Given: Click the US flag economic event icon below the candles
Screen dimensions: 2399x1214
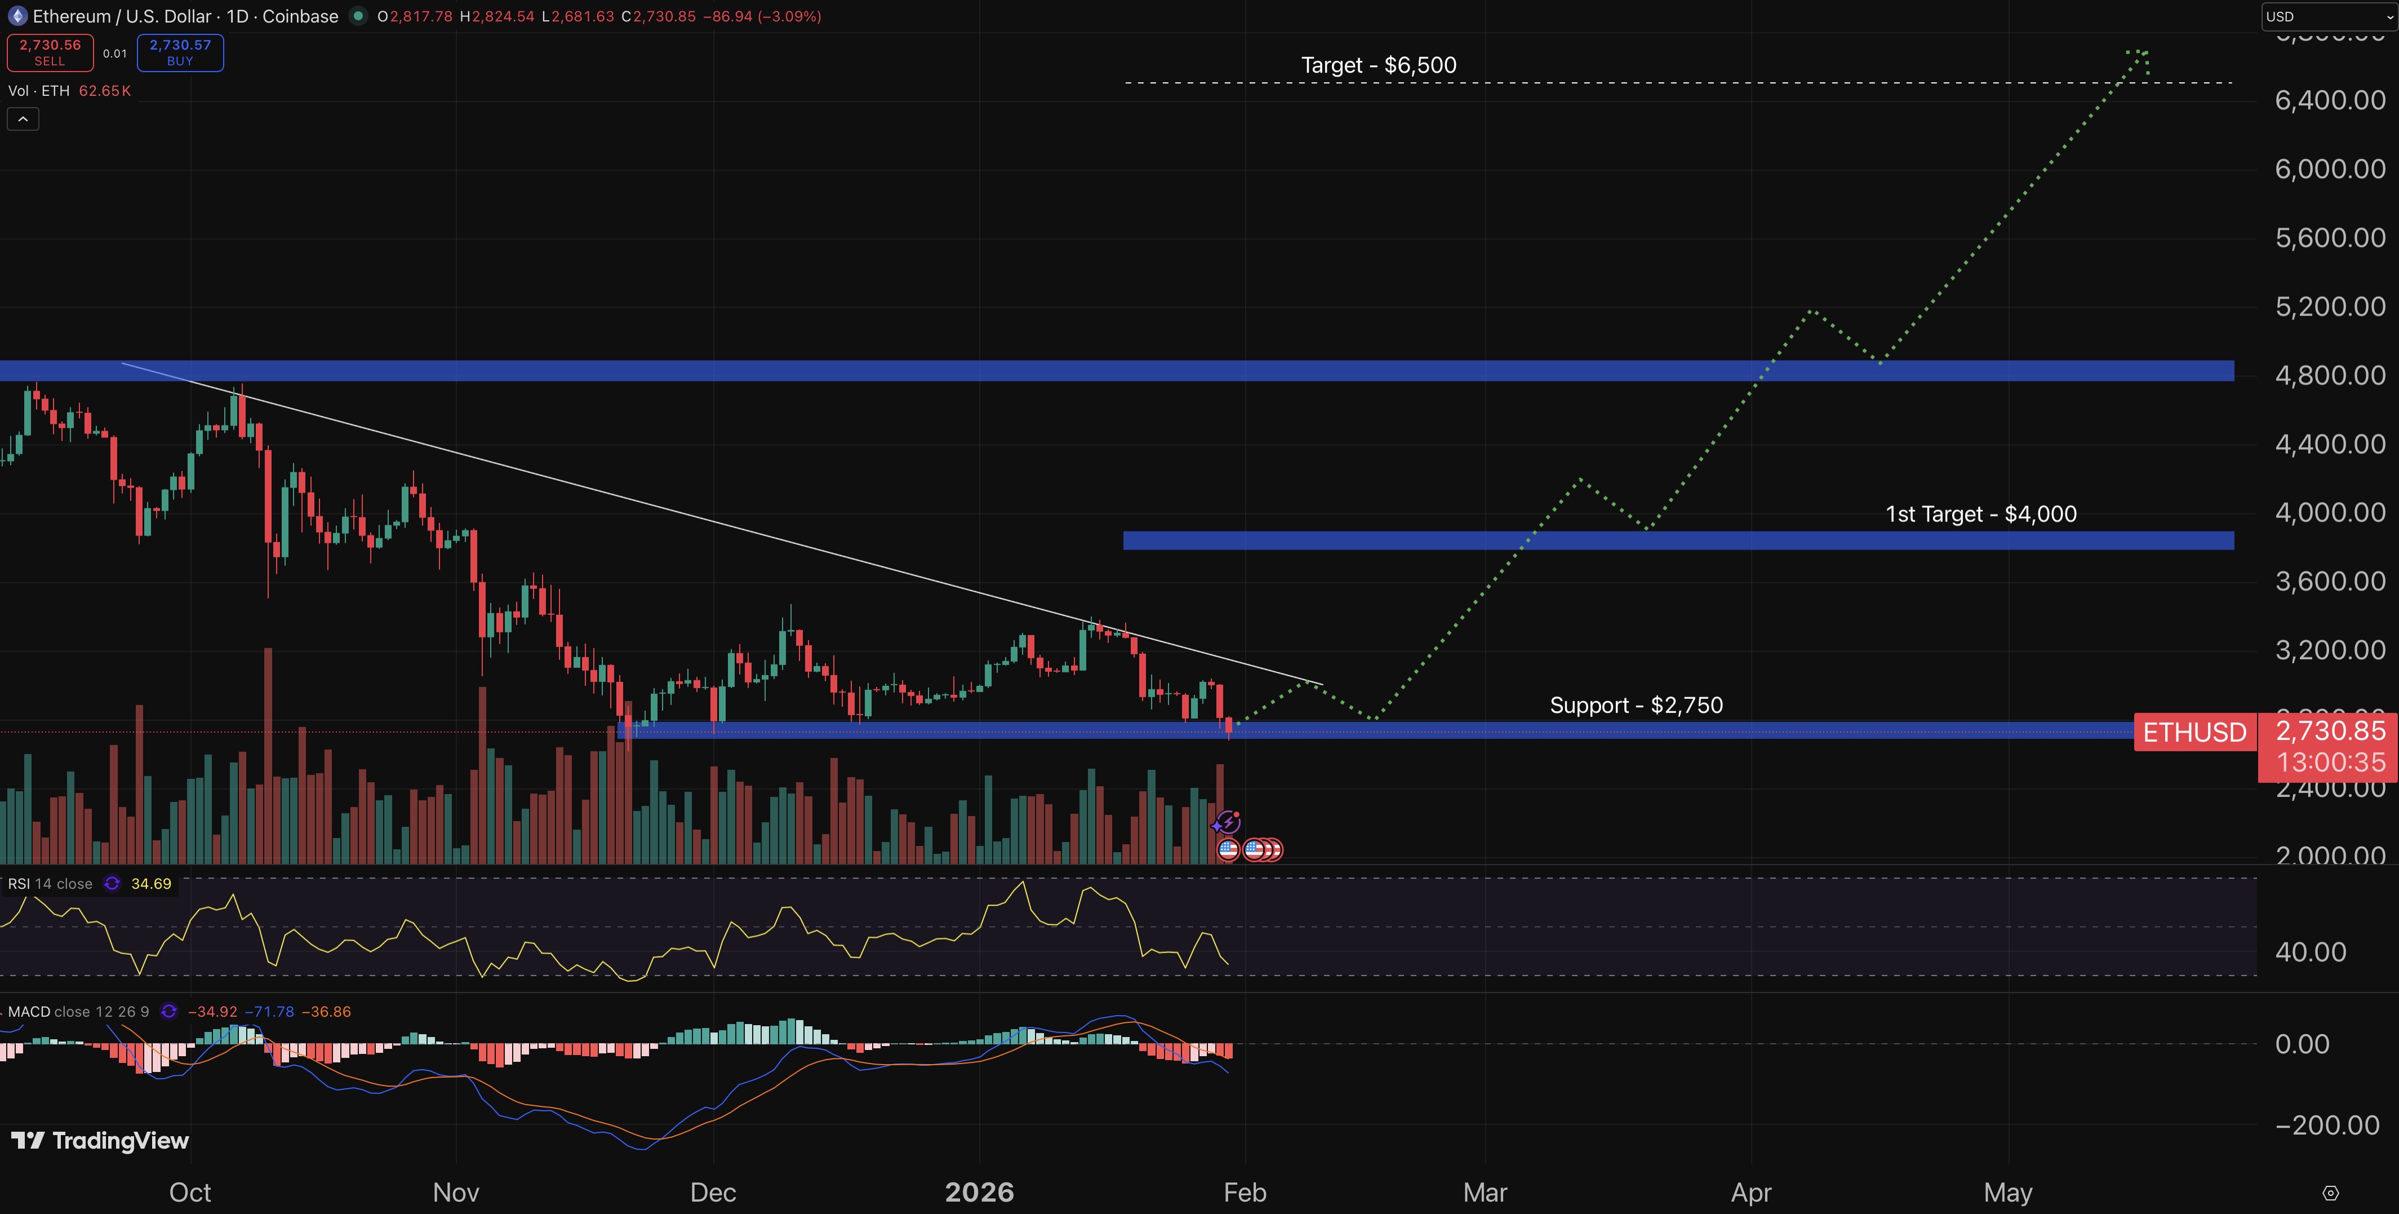Looking at the screenshot, I should (1228, 849).
